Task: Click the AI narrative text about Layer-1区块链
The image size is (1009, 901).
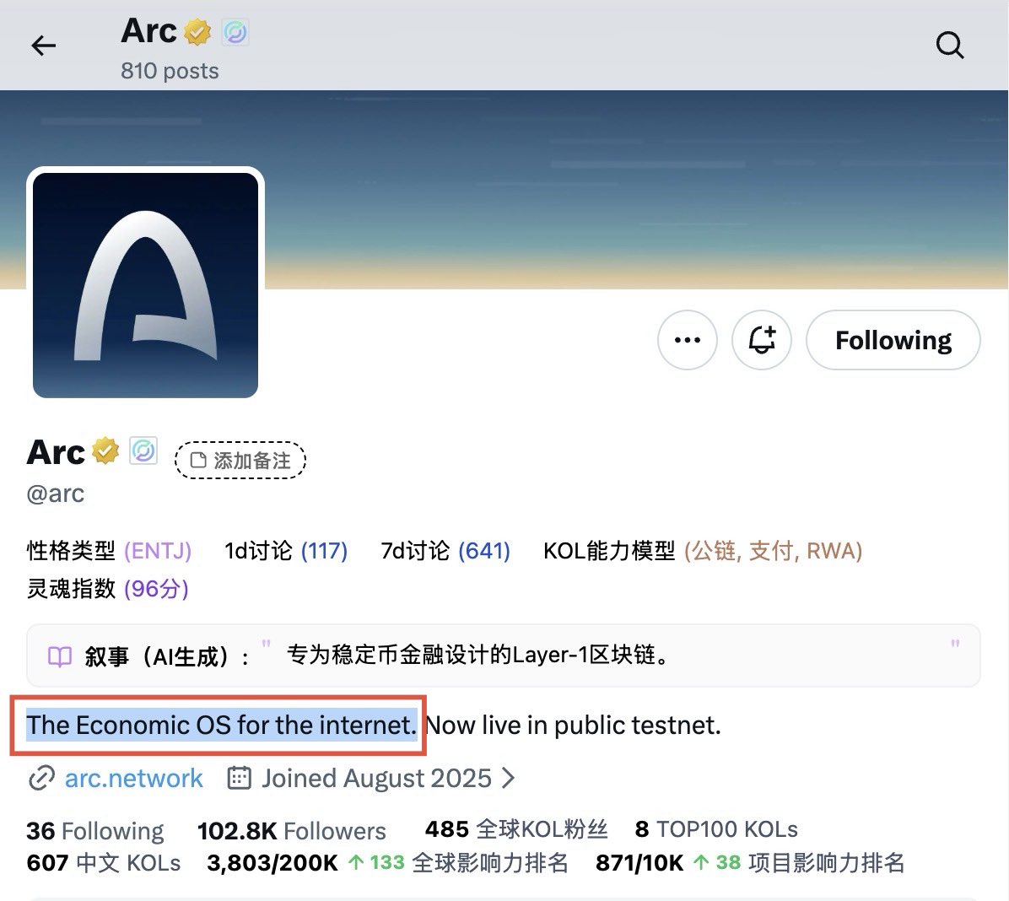Action: 478,656
